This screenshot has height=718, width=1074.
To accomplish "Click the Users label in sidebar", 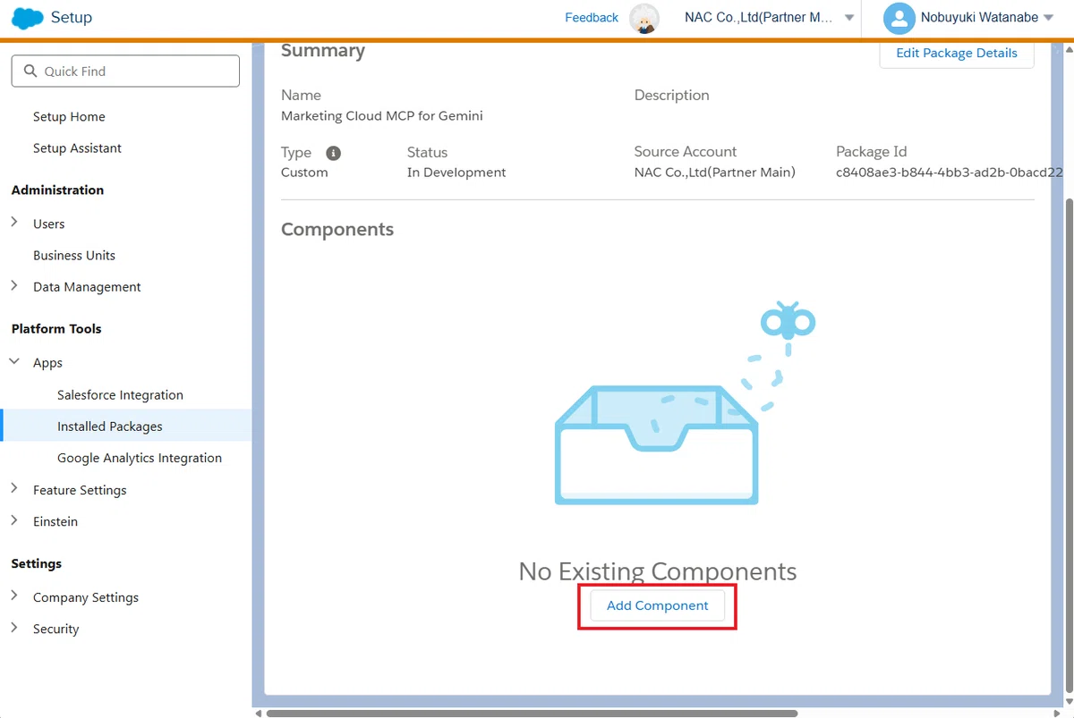I will pos(49,224).
